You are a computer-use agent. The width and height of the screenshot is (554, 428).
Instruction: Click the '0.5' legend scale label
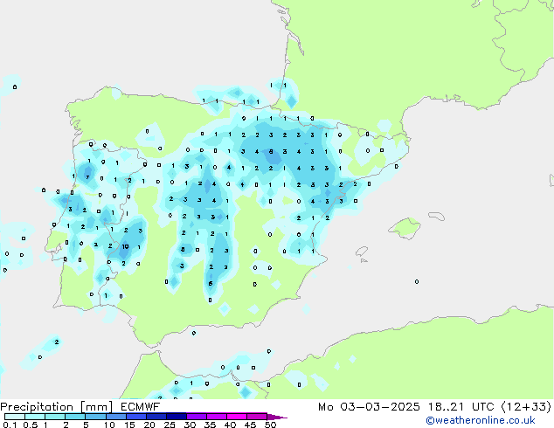[30, 425]
